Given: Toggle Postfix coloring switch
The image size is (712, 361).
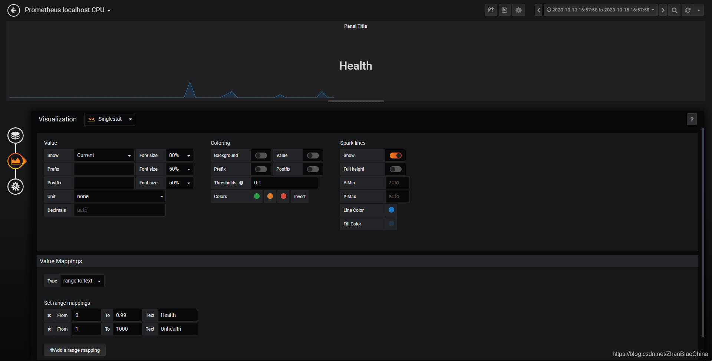Looking at the screenshot, I should tap(313, 169).
